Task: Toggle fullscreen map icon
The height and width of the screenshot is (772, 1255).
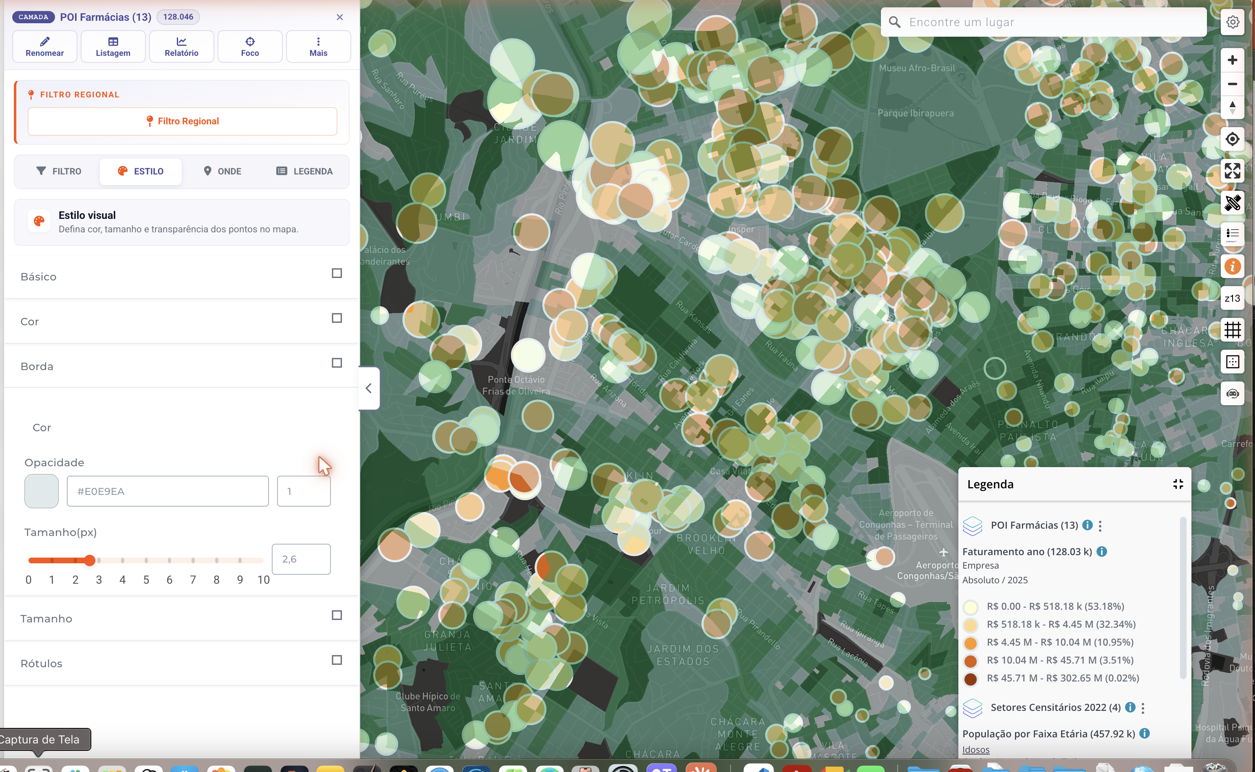Action: (1232, 170)
